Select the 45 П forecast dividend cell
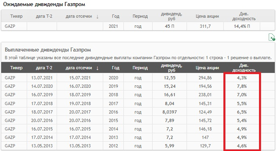The image size is (276, 151). [170, 26]
